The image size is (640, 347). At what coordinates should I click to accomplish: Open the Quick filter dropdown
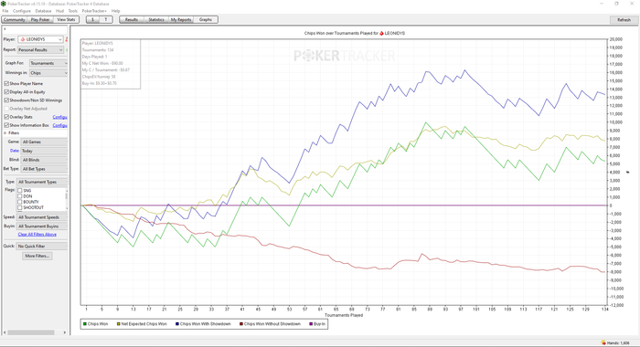42,247
